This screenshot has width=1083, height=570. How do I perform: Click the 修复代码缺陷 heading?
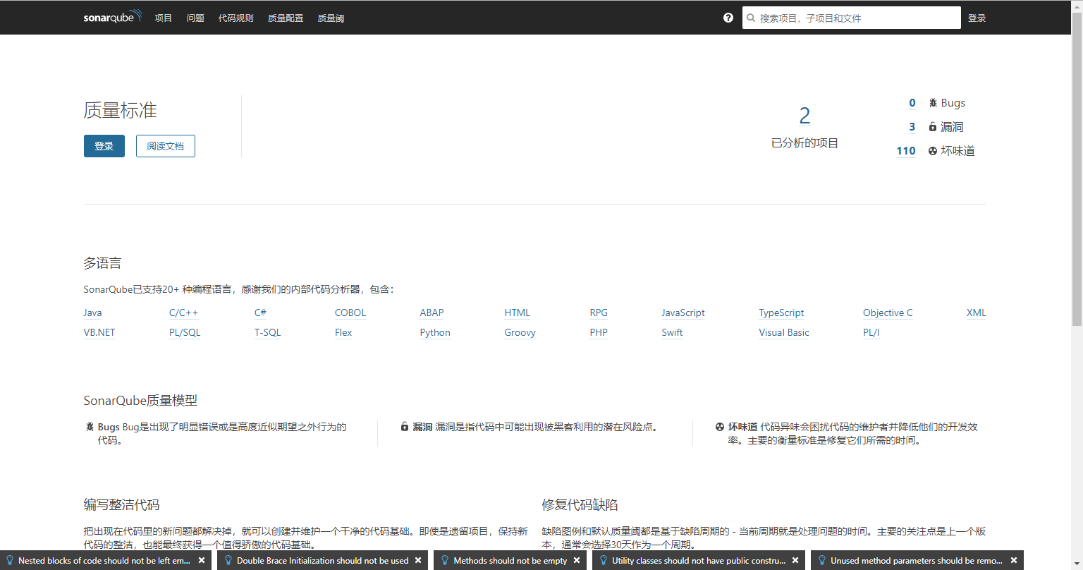pyautogui.click(x=580, y=504)
